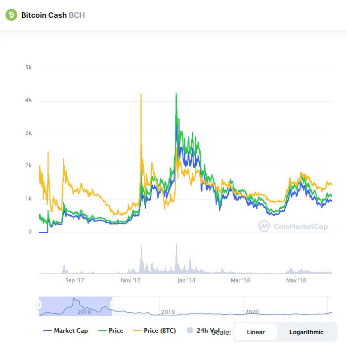Viewport: 346px width, 346px height.
Task: Toggle the Price (BTC) legend series
Action: (x=154, y=331)
